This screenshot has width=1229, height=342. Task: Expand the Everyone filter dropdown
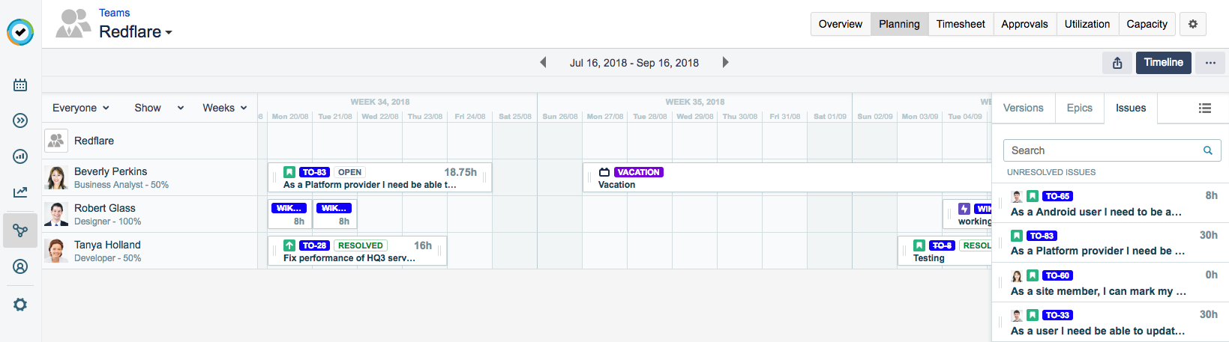pos(80,108)
